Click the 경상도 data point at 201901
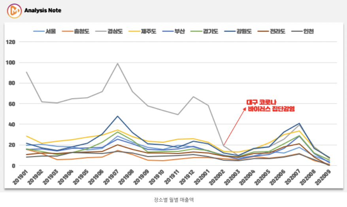The height and width of the screenshot is (207, 347). [x=26, y=72]
